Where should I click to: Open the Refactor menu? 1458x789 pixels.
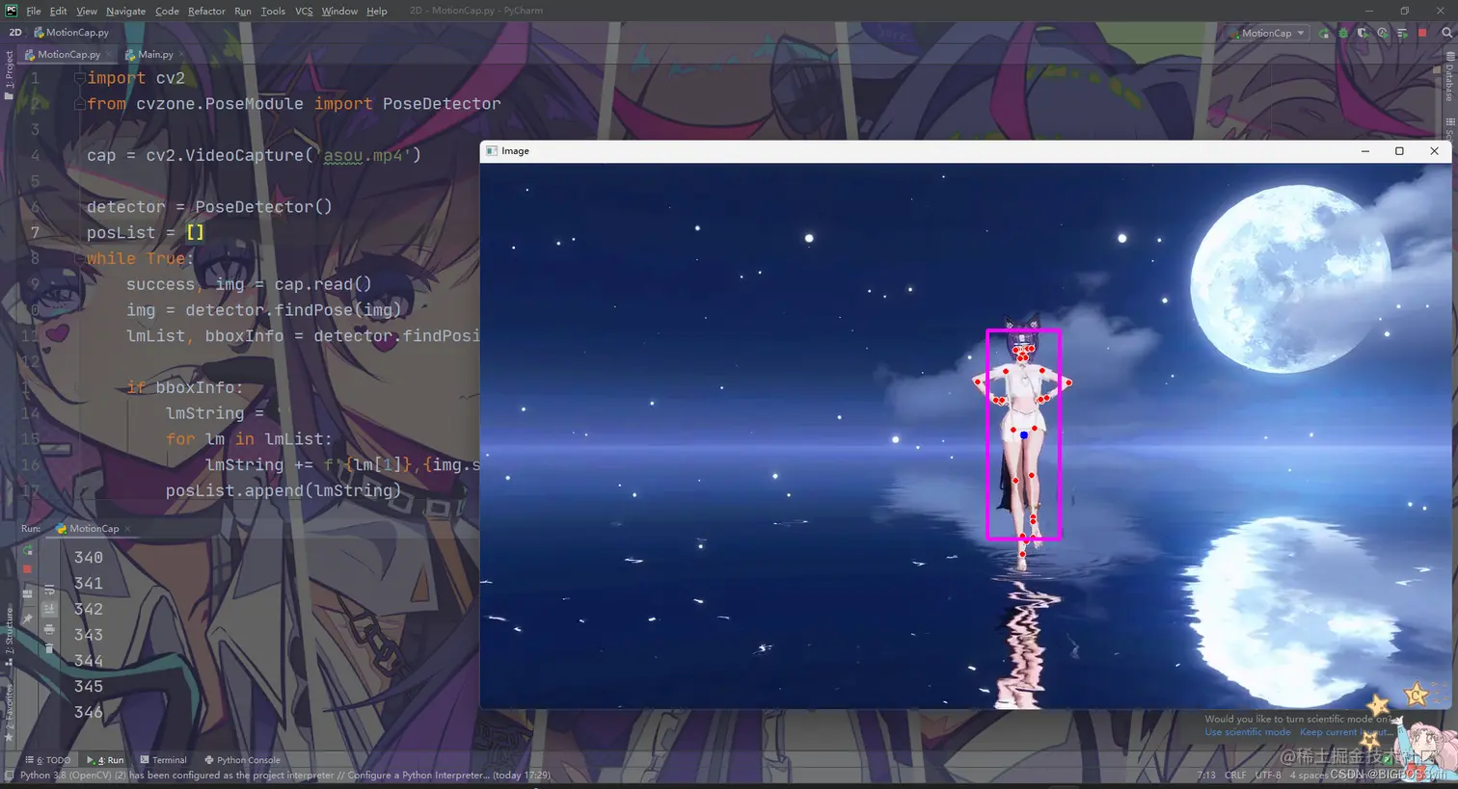pos(206,11)
